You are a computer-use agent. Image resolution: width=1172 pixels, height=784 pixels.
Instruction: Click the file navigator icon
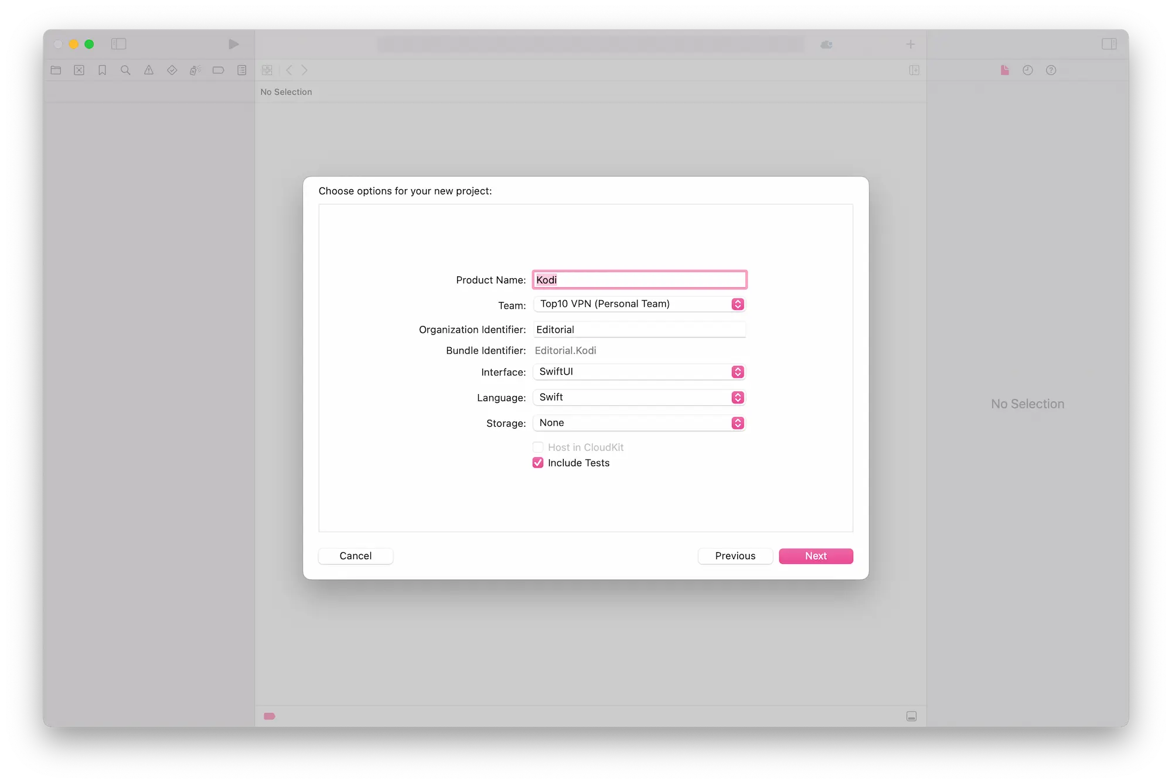pyautogui.click(x=55, y=70)
